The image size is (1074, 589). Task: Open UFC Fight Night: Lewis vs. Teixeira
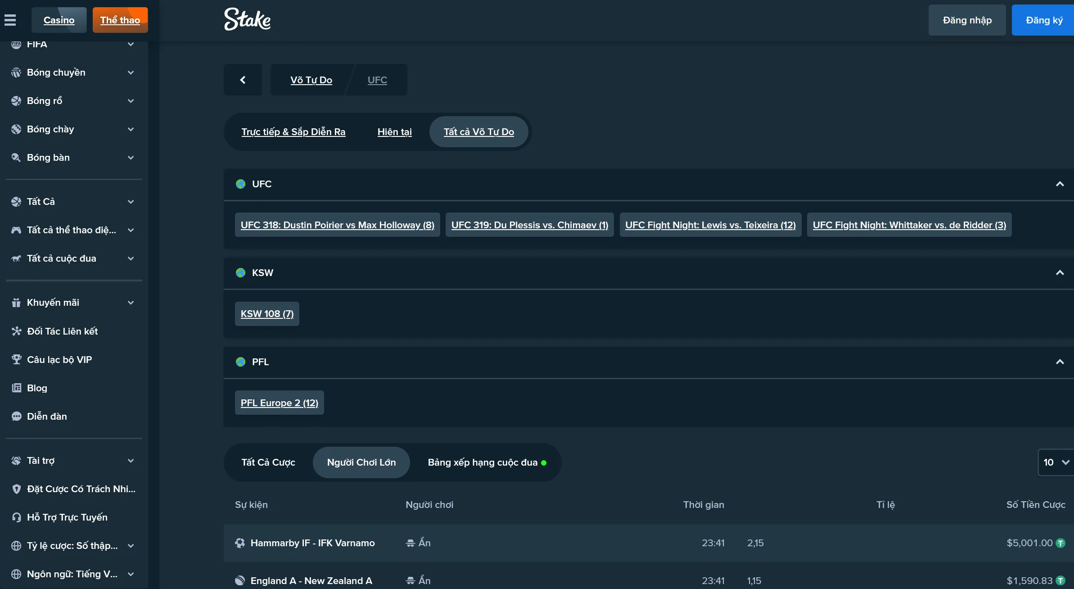710,225
